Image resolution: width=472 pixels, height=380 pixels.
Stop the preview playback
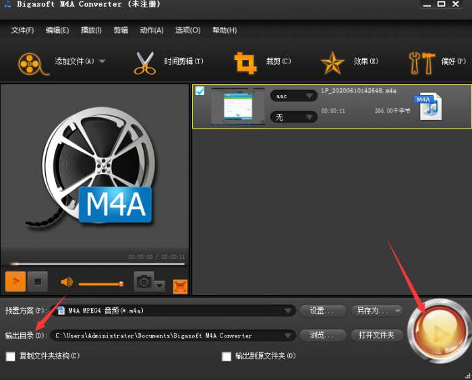pyautogui.click(x=38, y=282)
